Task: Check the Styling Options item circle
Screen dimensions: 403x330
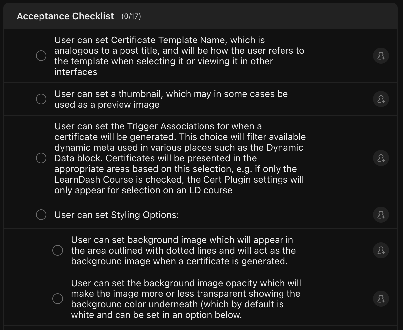Action: (41, 215)
